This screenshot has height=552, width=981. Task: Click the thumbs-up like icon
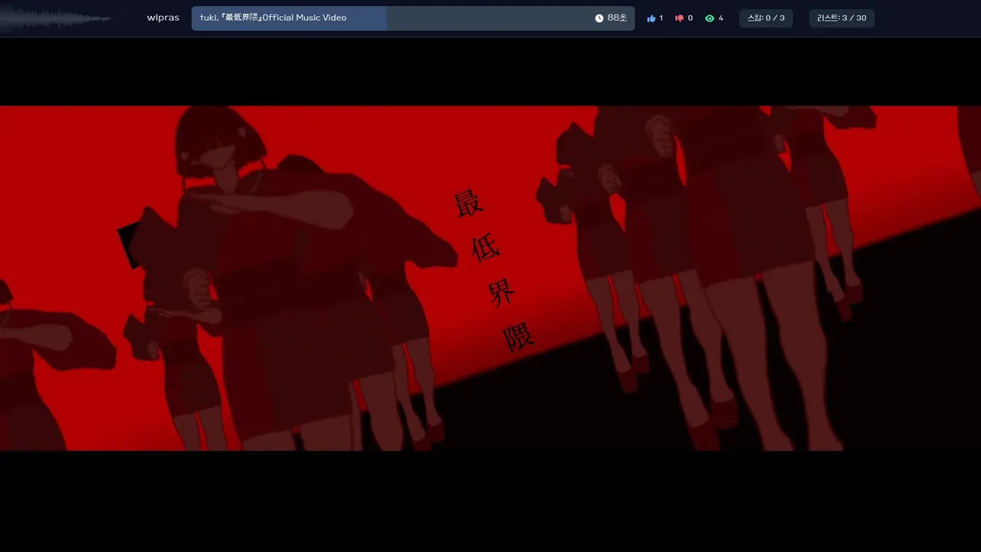click(651, 18)
